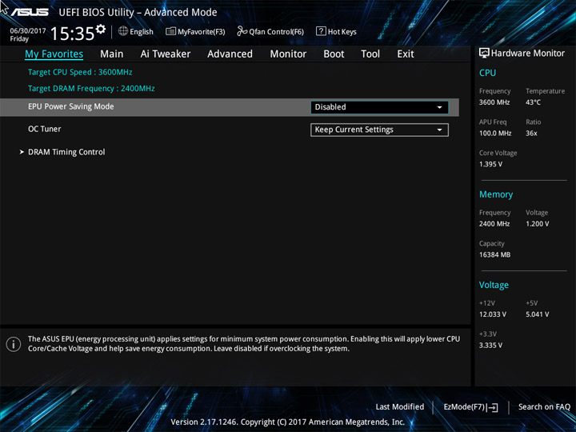Click the CPU heading in Hardware Monitor
576x432 pixels.
(x=487, y=73)
